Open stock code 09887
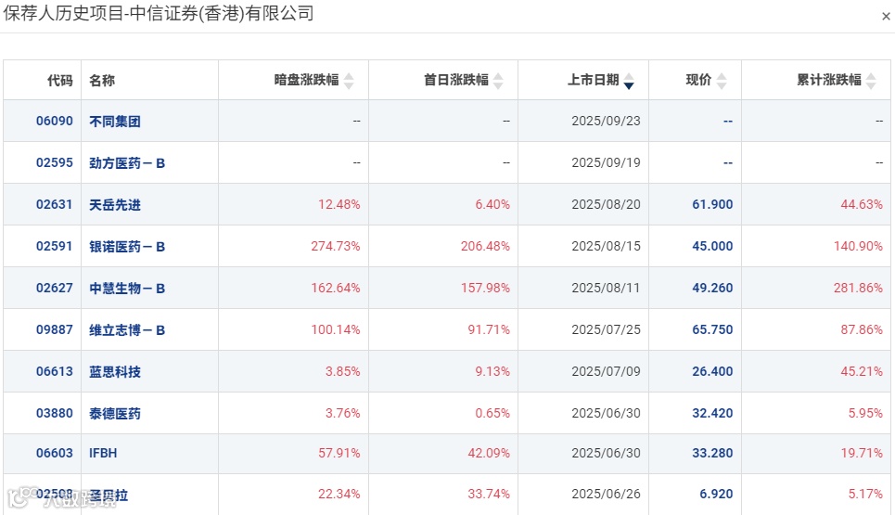The image size is (895, 515). click(x=54, y=329)
